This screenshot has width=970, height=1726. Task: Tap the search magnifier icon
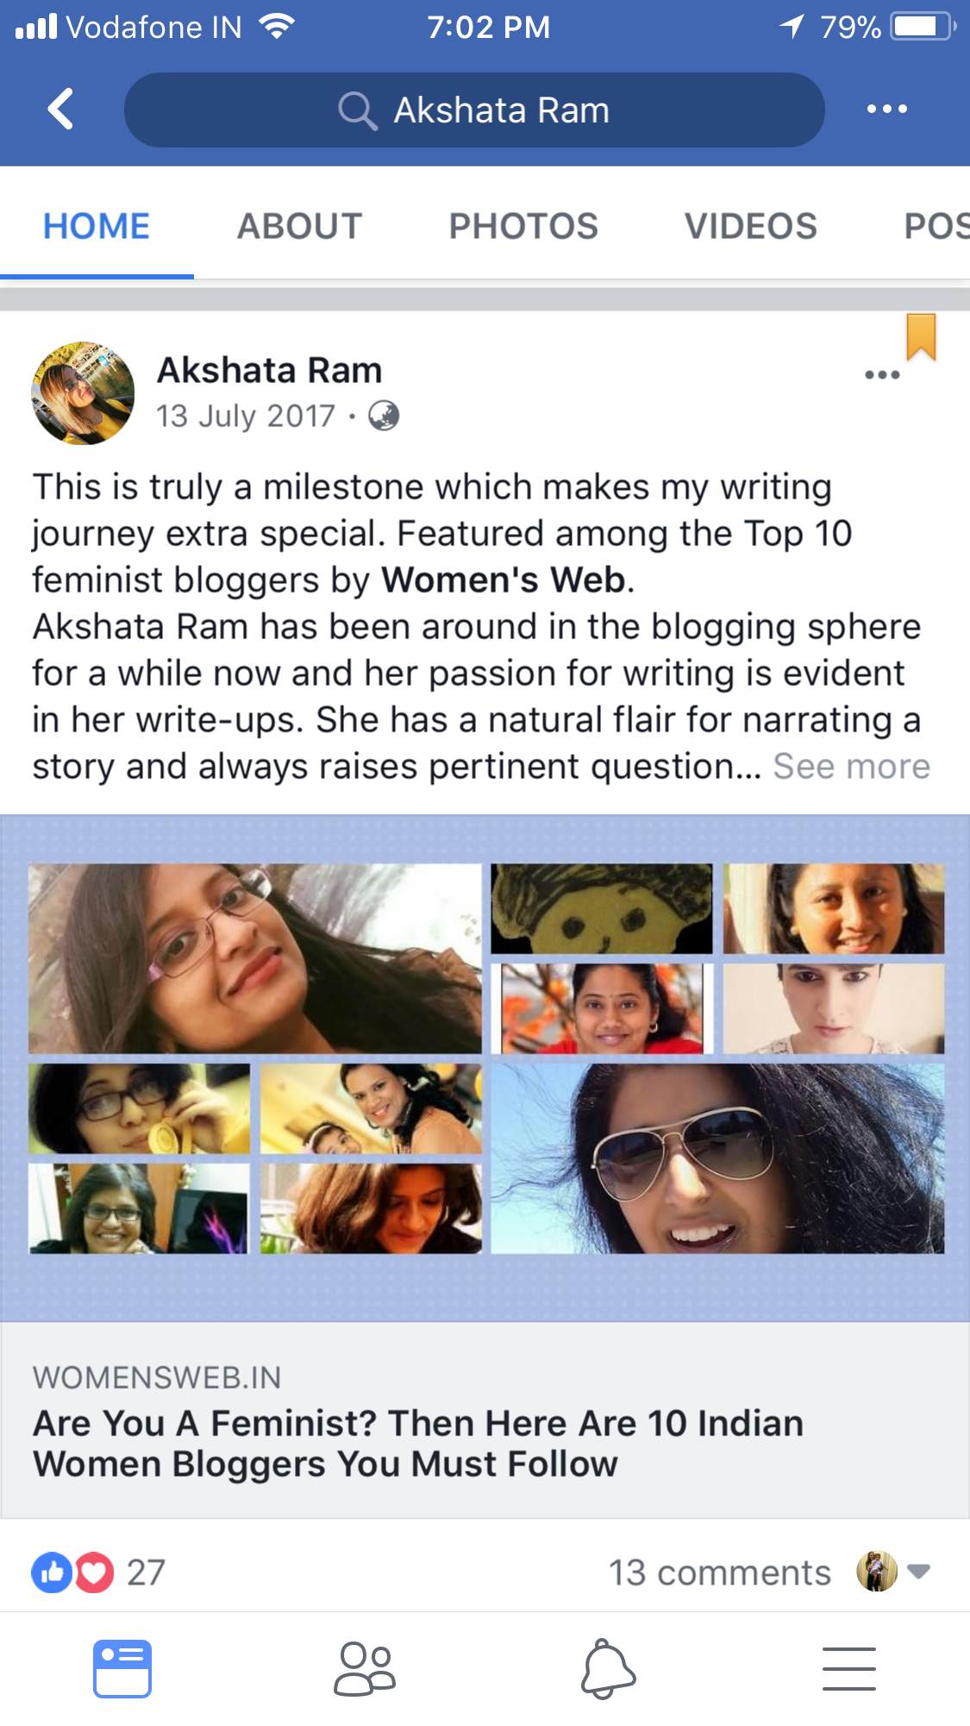point(357,110)
